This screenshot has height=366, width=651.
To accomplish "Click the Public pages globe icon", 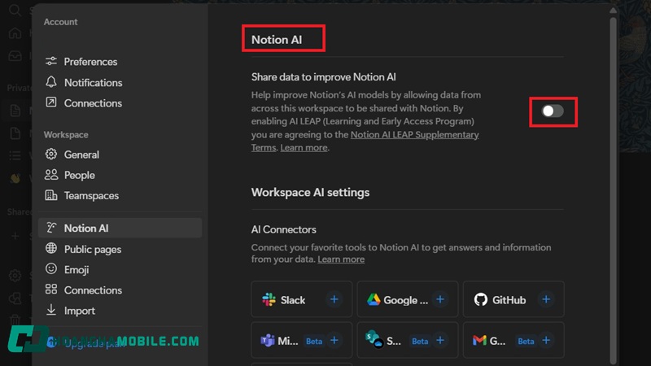I will (x=51, y=249).
